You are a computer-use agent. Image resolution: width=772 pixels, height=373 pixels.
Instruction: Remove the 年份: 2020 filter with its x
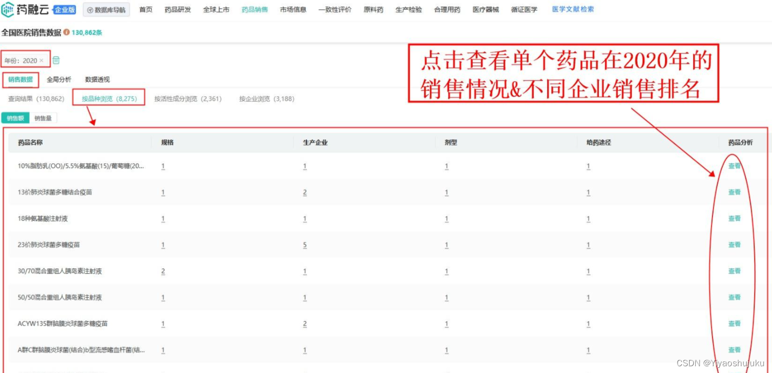(42, 61)
